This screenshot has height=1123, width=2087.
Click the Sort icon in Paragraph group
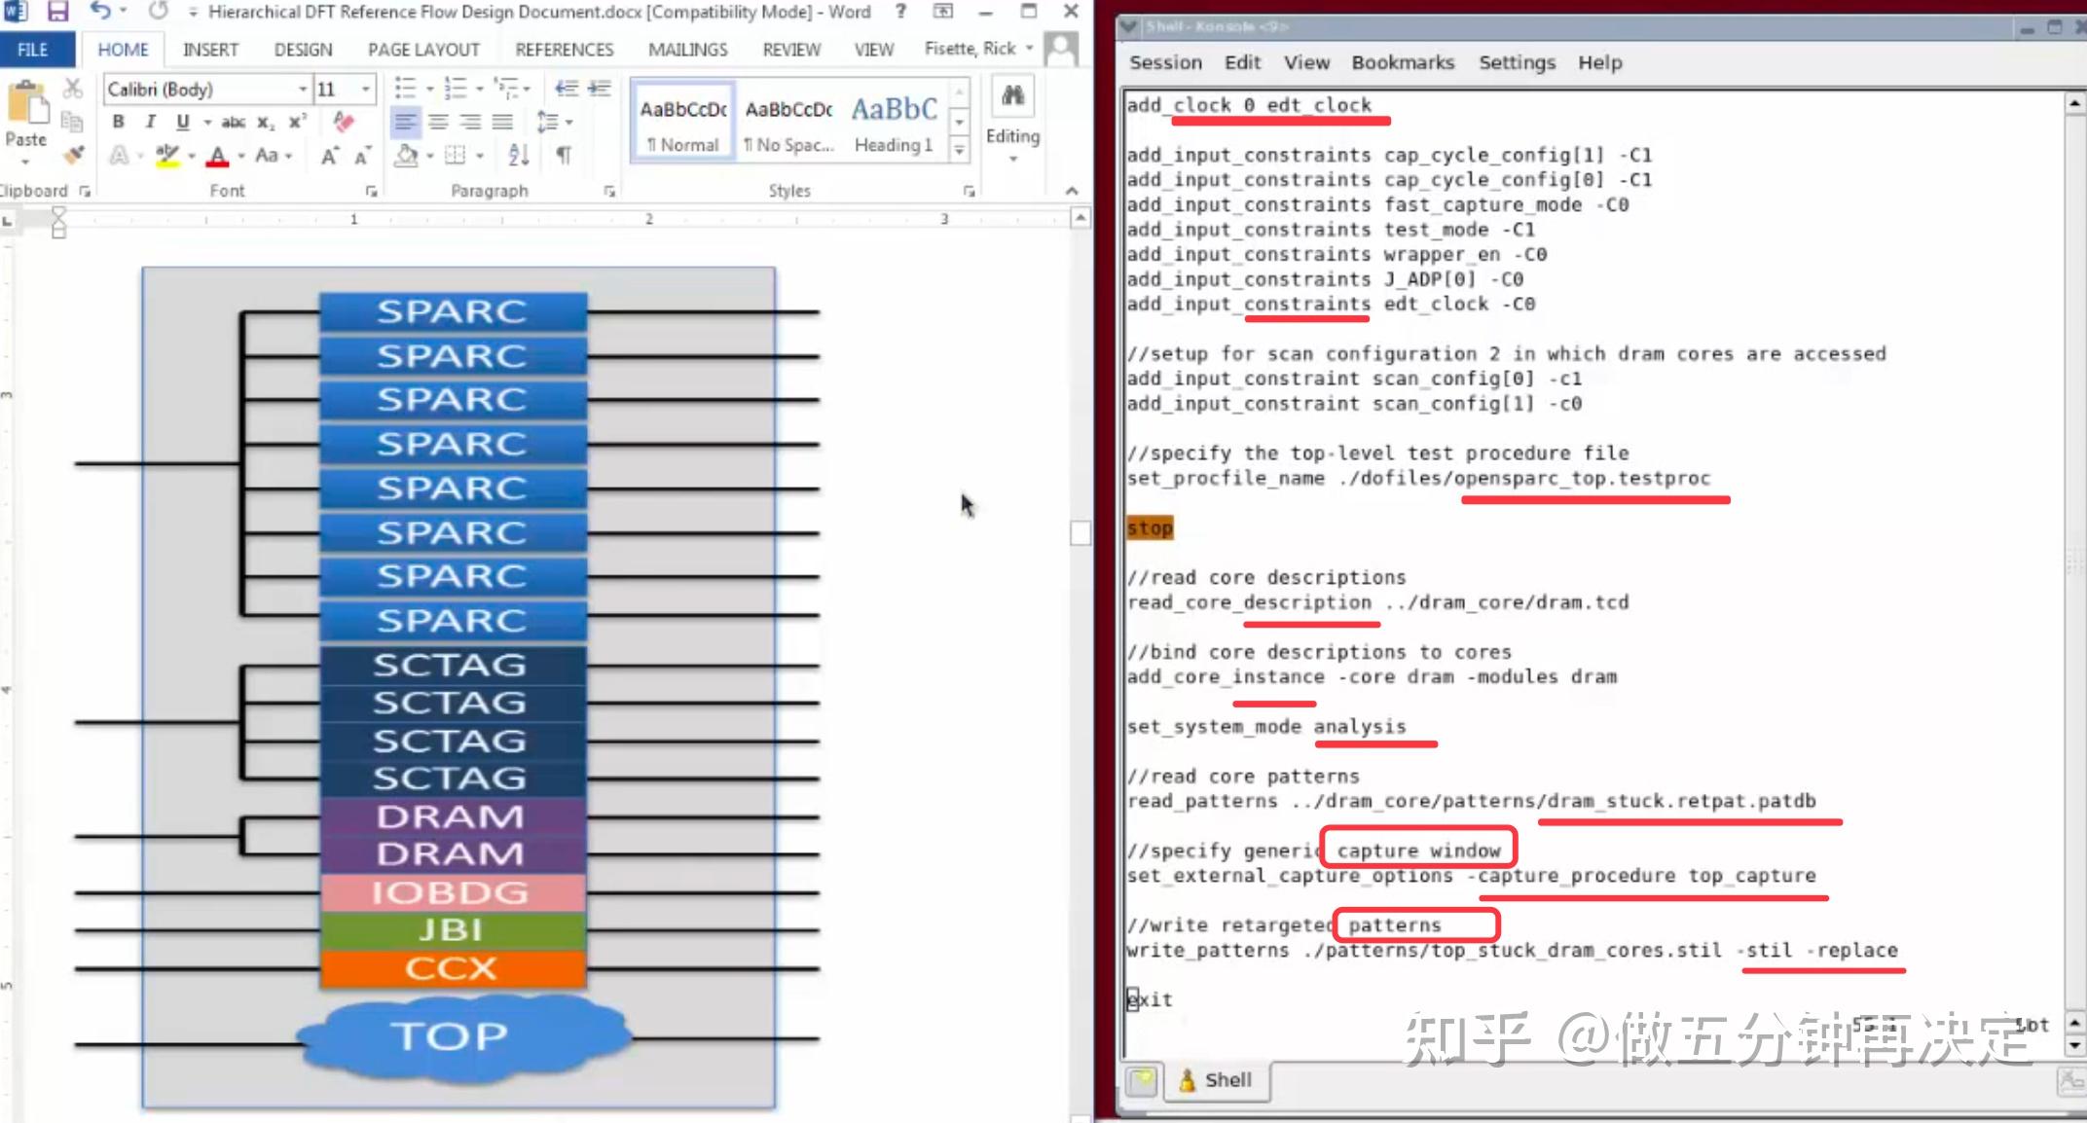[x=519, y=156]
